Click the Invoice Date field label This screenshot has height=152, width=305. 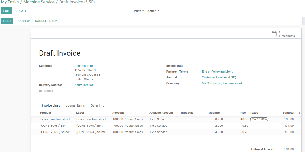click(175, 66)
